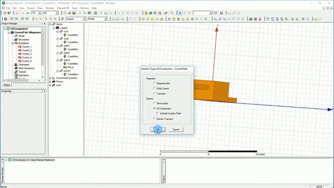Click the Draw arc tool icon
The image size is (334, 188).
pos(45,19)
